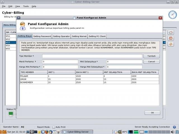Click the analog clock icon in header
179x134 pixels.
tap(172, 15)
